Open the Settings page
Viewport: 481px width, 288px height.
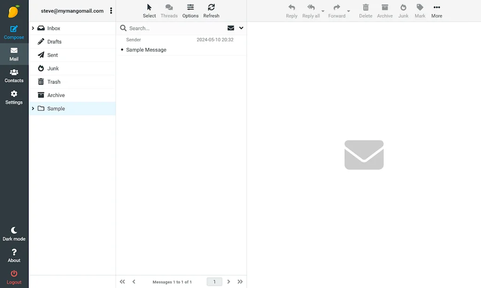pos(14,97)
